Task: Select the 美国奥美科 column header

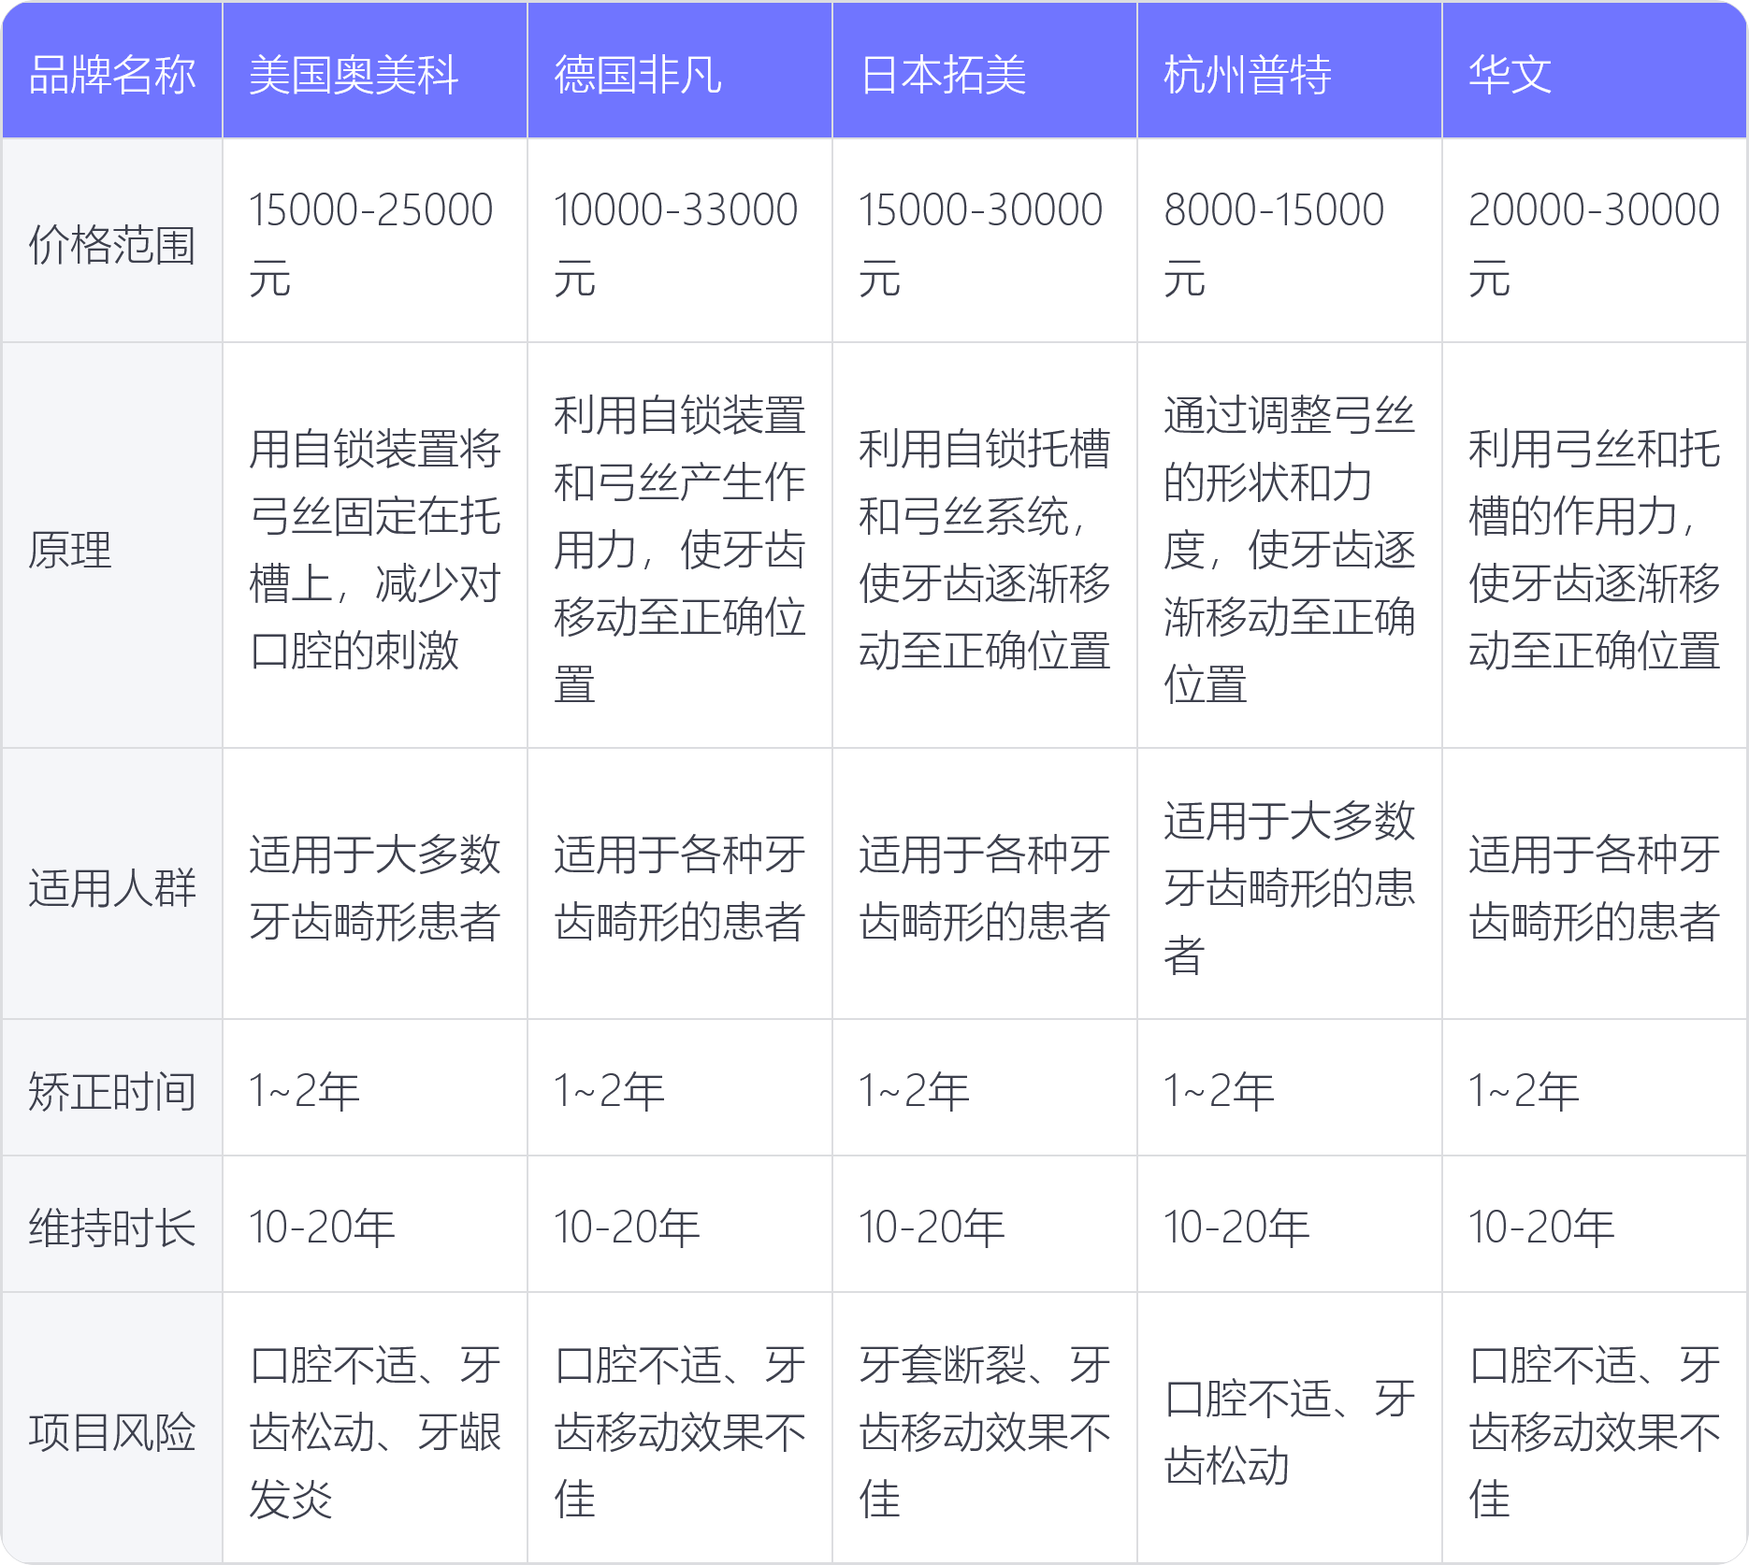Action: pos(375,71)
